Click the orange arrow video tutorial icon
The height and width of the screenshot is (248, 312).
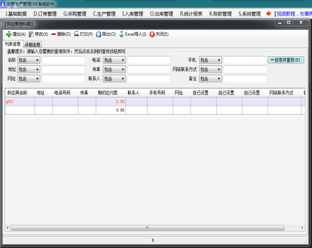[268, 14]
